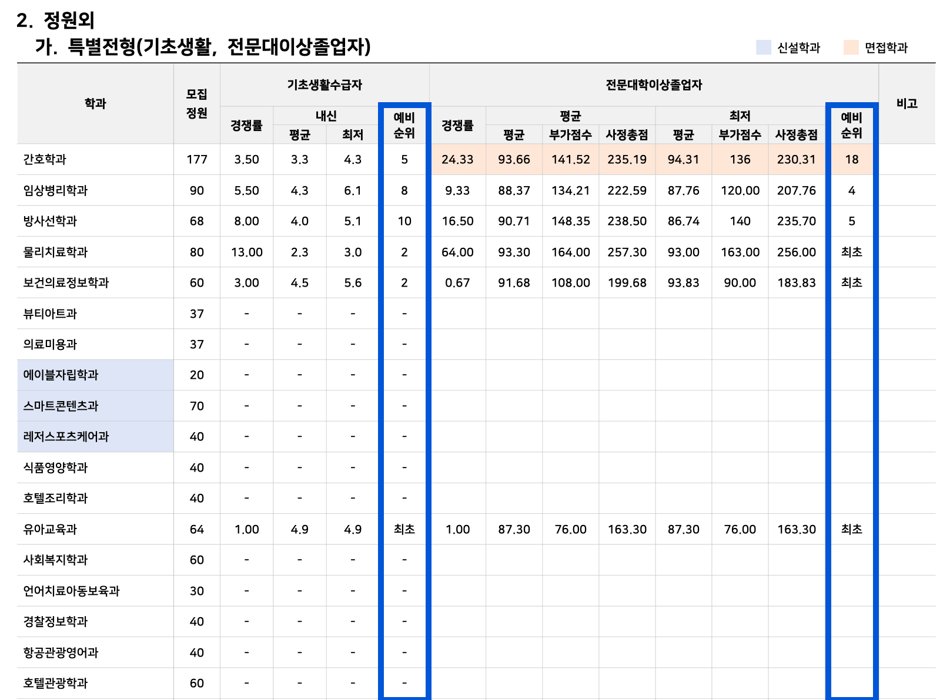
Task: Click the 모집정원 column header
Action: point(196,103)
